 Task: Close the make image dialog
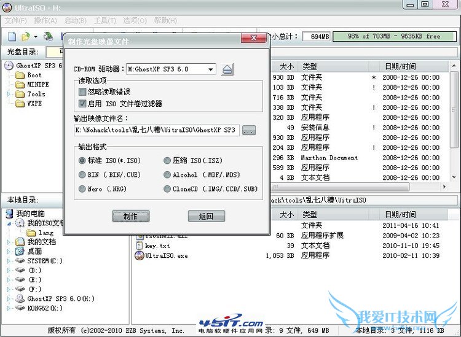pyautogui.click(x=253, y=38)
